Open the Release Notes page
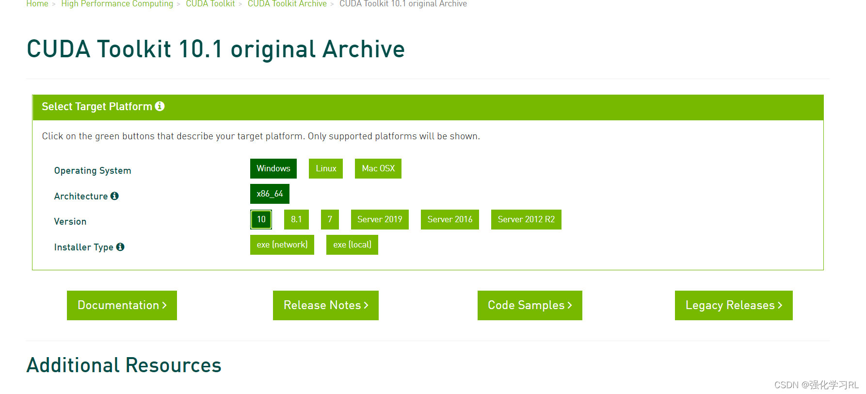 (x=326, y=305)
